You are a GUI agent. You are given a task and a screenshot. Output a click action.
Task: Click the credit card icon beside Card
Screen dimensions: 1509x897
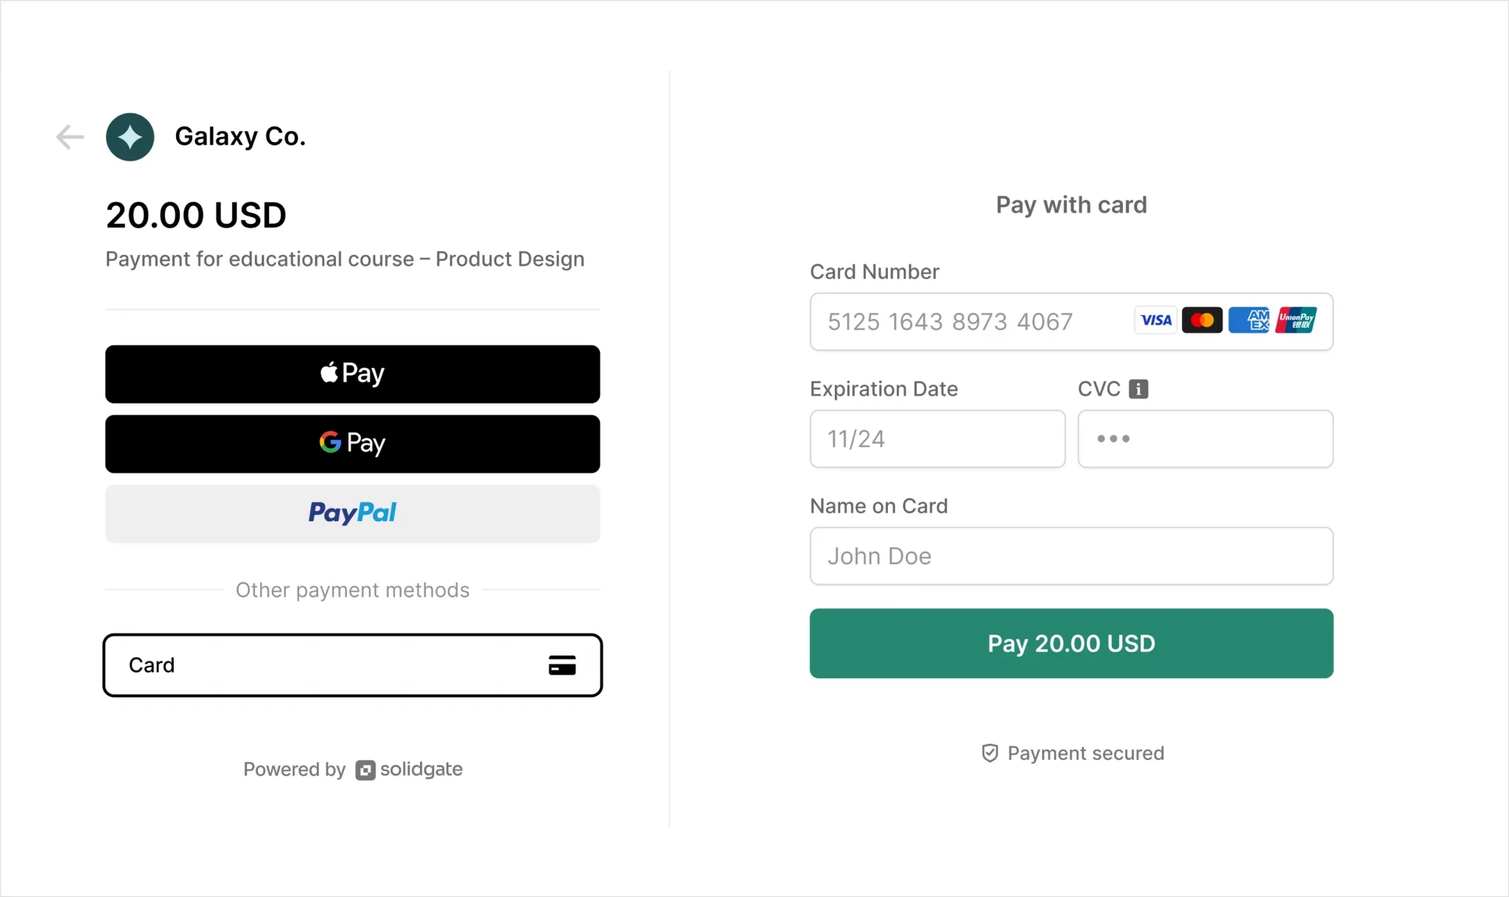(562, 664)
